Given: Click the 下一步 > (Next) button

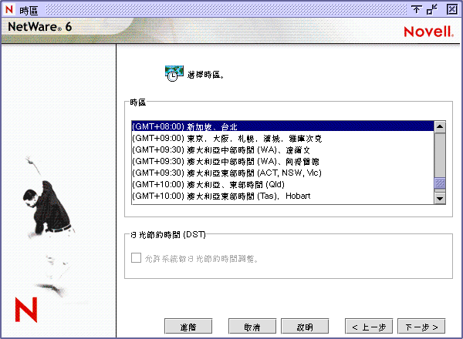Looking at the screenshot, I should 421,327.
